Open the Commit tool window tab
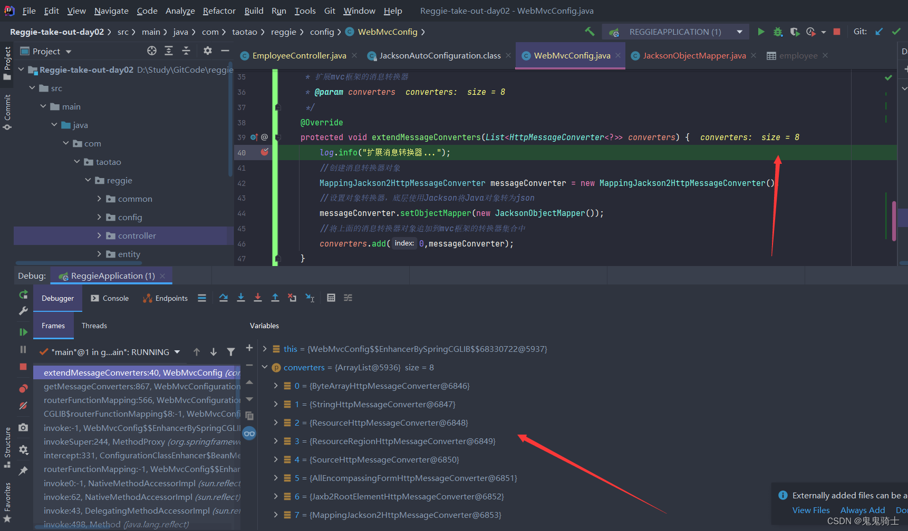 click(7, 112)
